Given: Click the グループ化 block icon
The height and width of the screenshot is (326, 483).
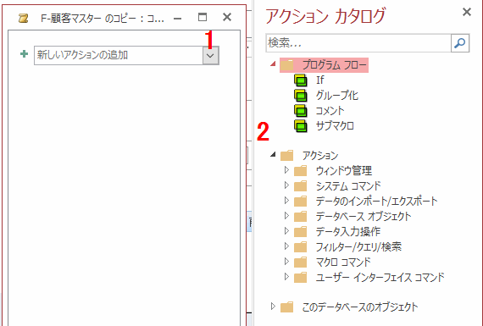Looking at the screenshot, I should point(301,96).
